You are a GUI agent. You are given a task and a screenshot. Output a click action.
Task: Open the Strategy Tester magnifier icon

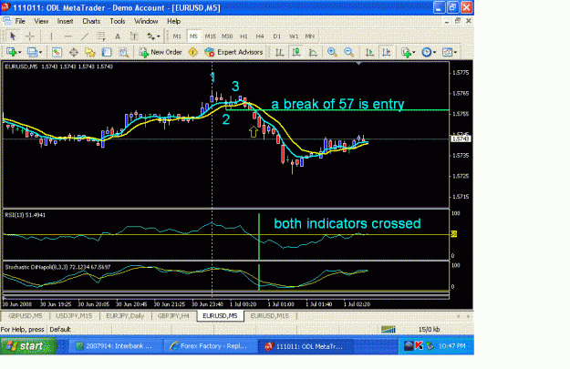[x=124, y=52]
